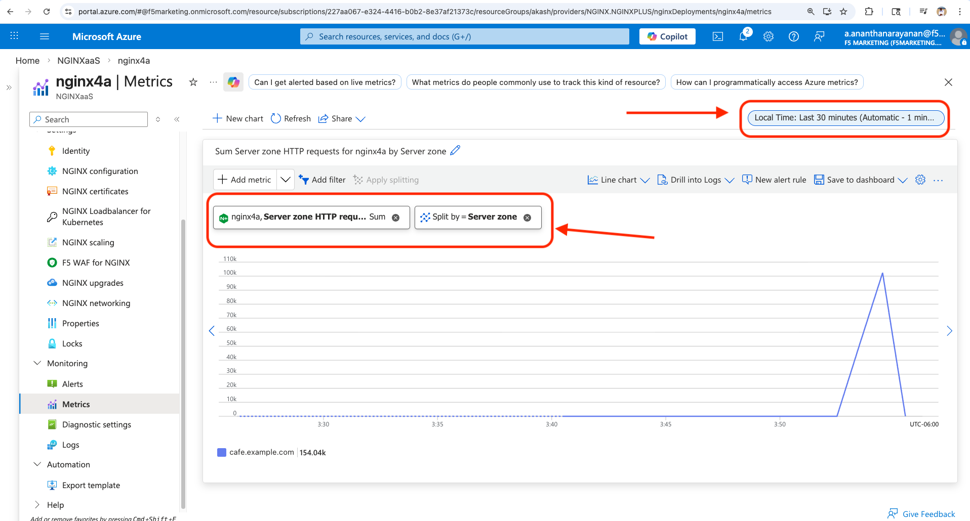The height and width of the screenshot is (521, 970).
Task: Open Drill into Logs dropdown
Action: click(695, 180)
